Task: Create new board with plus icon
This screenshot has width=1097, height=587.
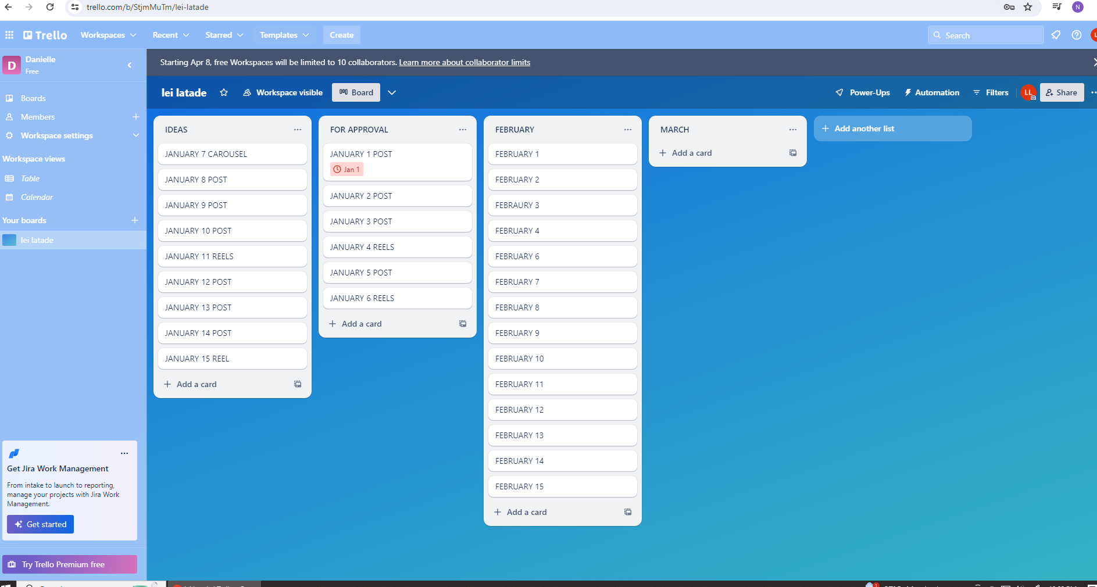Action: (x=135, y=220)
